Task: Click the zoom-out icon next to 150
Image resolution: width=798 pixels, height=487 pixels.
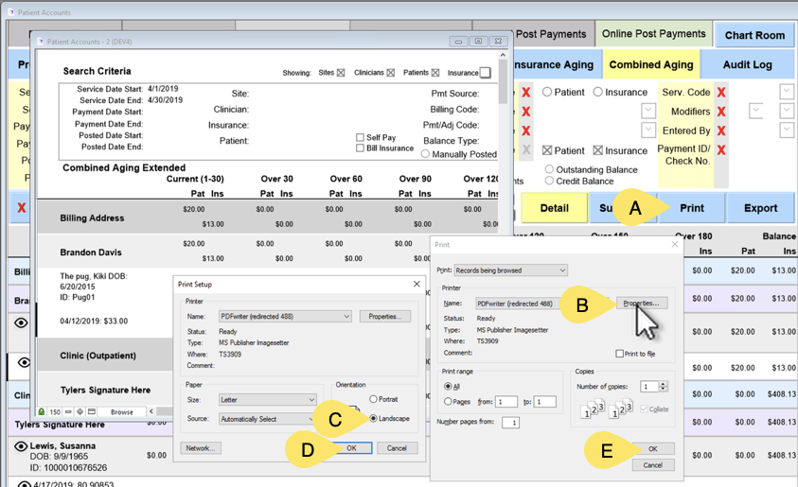Action: click(x=68, y=412)
